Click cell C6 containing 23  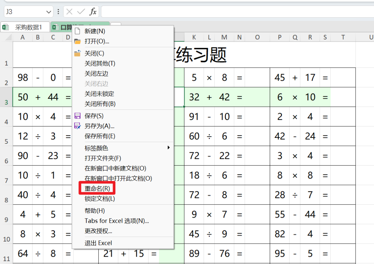tap(53, 156)
